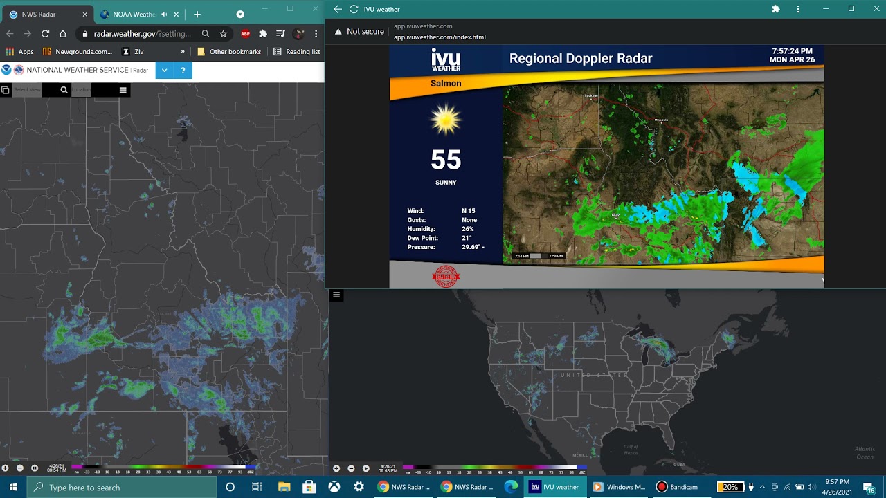The height and width of the screenshot is (498, 886).
Task: Open the Other bookmarks folder
Action: [229, 52]
